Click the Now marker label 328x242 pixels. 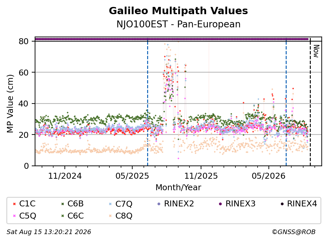click(x=316, y=51)
